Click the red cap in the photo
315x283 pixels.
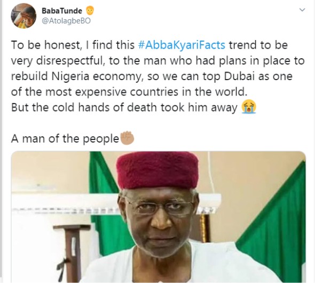click(x=157, y=169)
